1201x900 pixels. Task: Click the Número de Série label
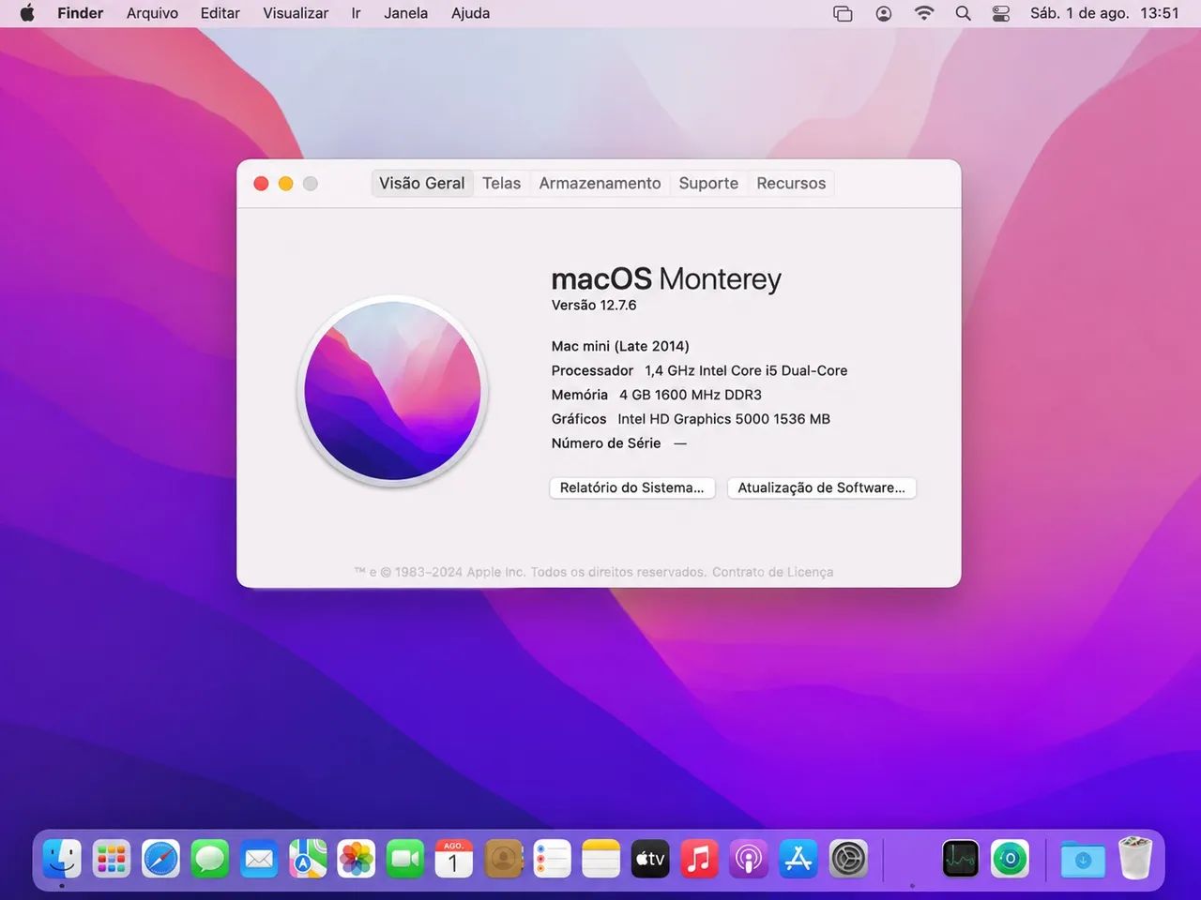[x=606, y=443]
